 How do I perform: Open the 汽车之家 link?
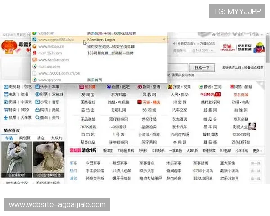180,110
